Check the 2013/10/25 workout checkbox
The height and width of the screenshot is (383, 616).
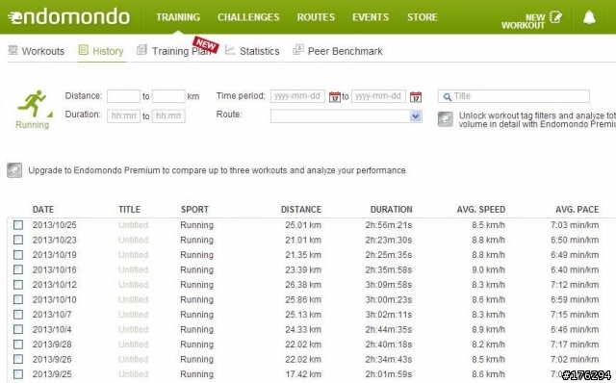coord(18,225)
